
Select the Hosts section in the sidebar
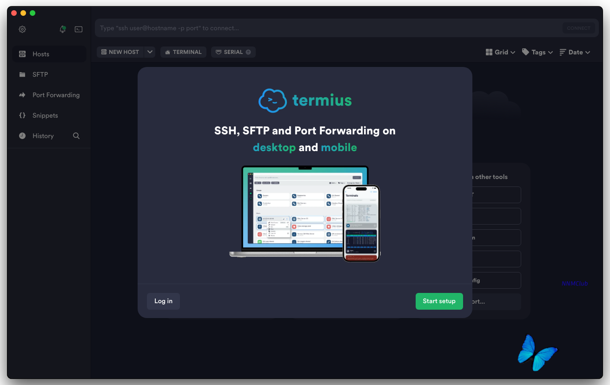[x=49, y=54]
